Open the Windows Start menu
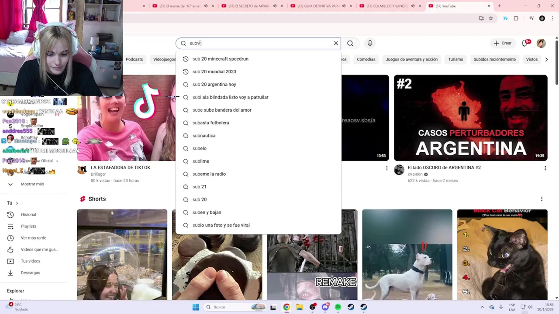Viewport: 559px width, 314px height. click(196, 307)
